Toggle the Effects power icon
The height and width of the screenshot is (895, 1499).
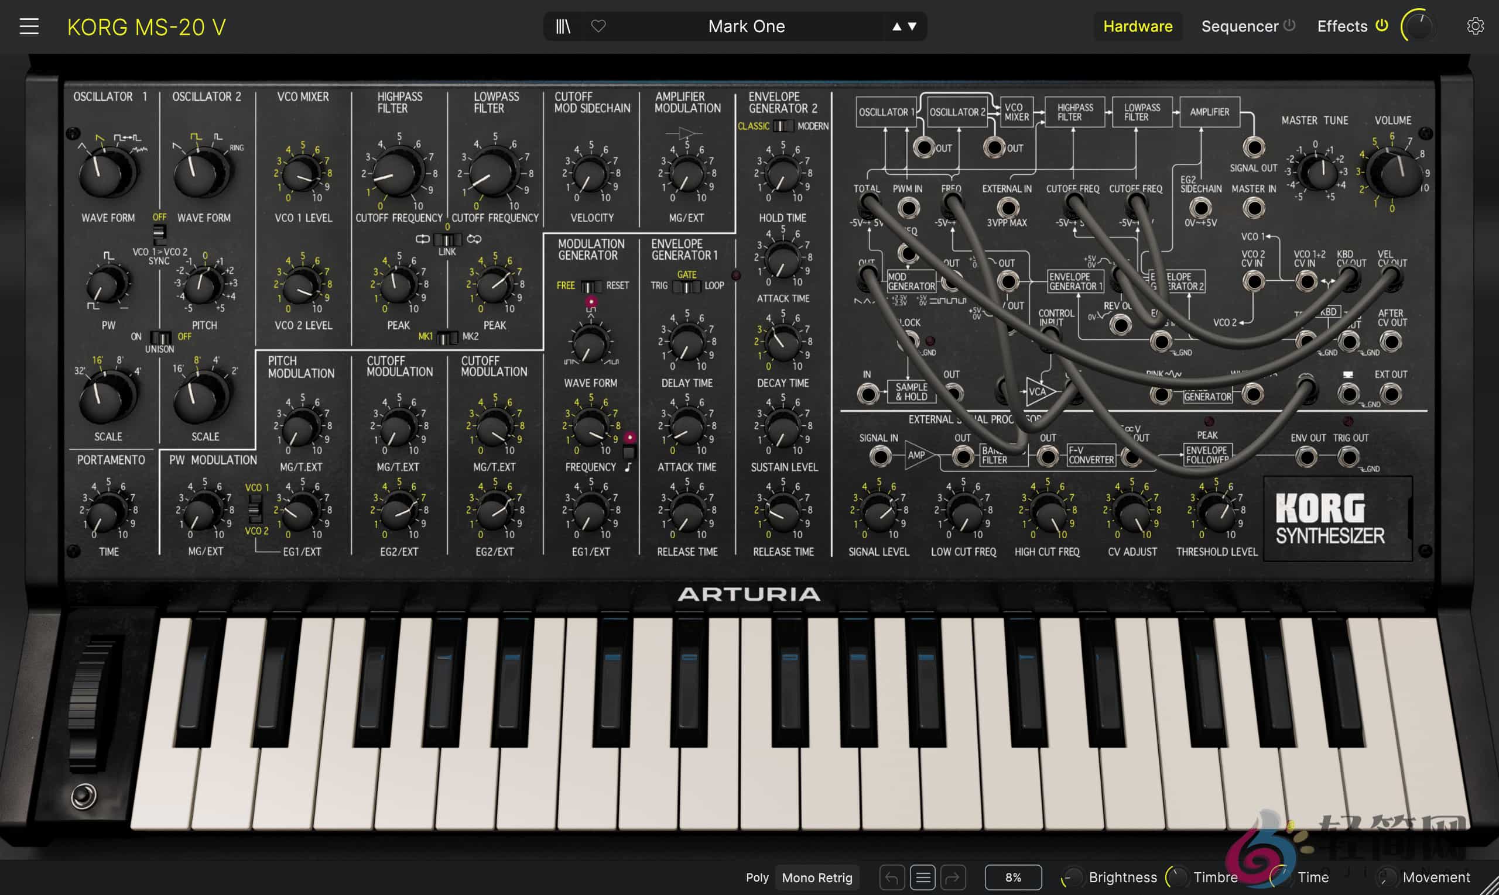click(x=1381, y=26)
